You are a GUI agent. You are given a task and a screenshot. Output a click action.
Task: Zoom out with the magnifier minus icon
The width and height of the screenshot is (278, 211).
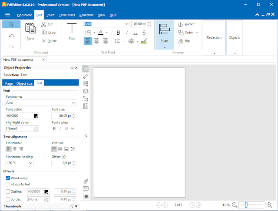click(x=235, y=205)
